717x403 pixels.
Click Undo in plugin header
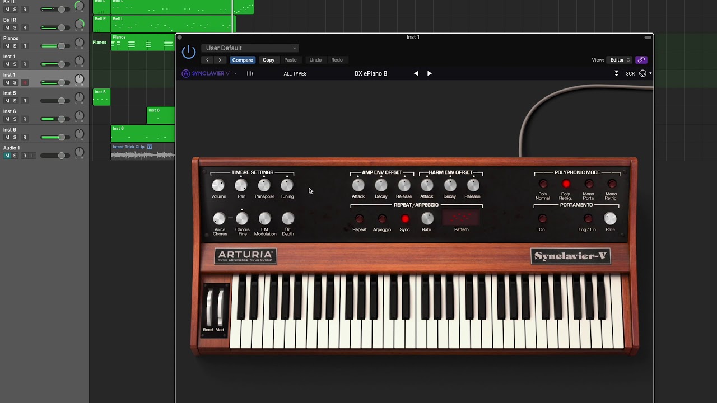coord(315,60)
